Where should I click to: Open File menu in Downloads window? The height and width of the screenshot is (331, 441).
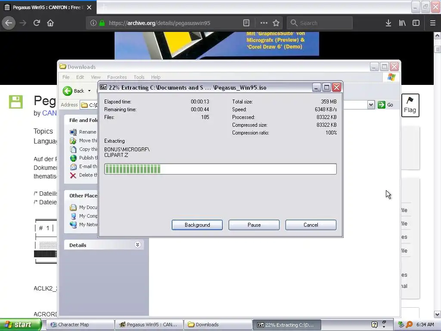pyautogui.click(x=66, y=77)
